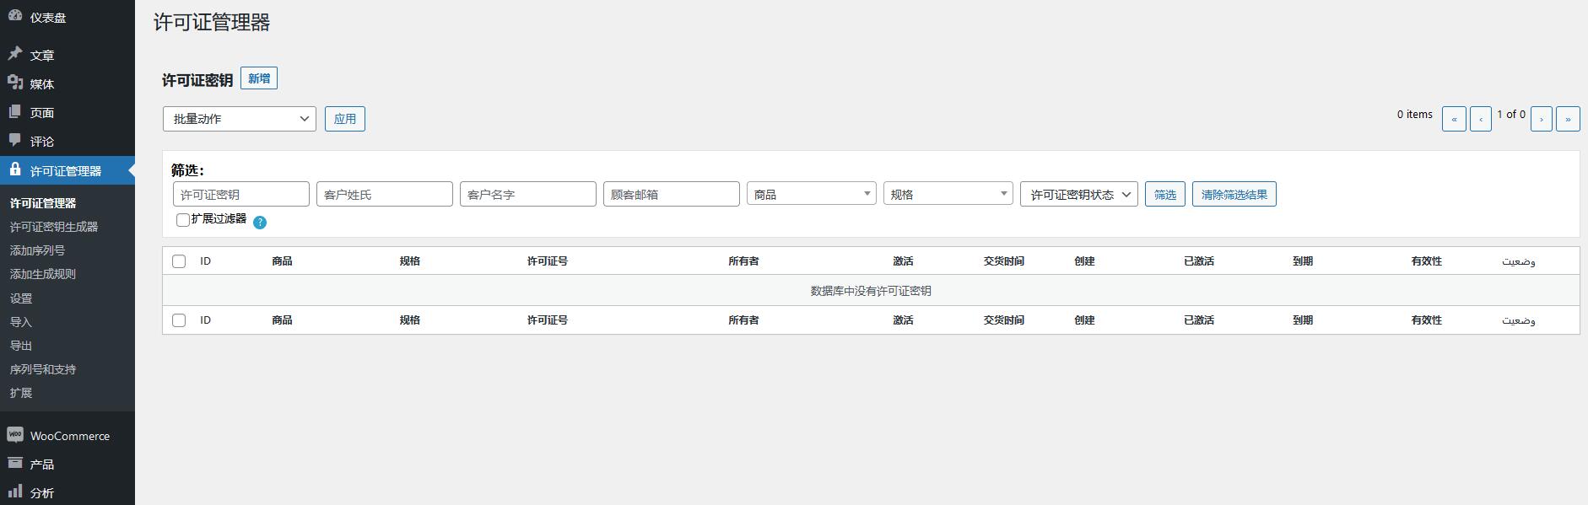Click the pages icon beside 页面
This screenshot has width=1588, height=505.
(15, 112)
